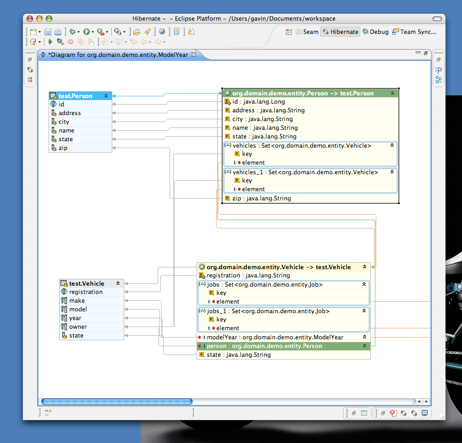Click the Run toolbar icon
462x443 pixels.
pos(87,32)
